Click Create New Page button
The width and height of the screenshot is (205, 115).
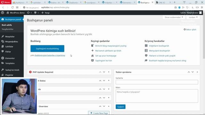(99, 113)
